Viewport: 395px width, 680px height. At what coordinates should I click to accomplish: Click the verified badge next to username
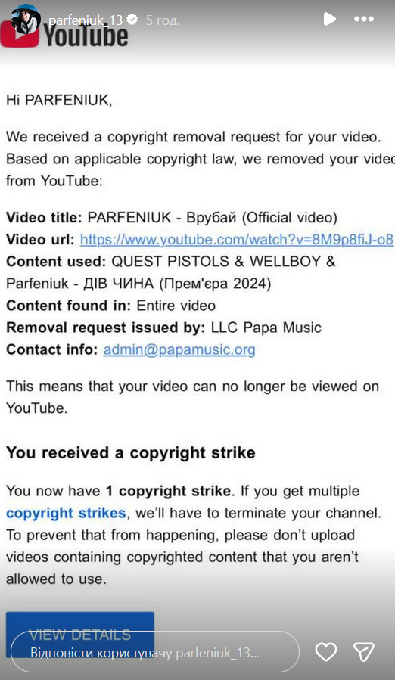click(x=132, y=20)
